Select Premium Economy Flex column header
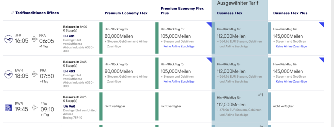 [x=126, y=13]
